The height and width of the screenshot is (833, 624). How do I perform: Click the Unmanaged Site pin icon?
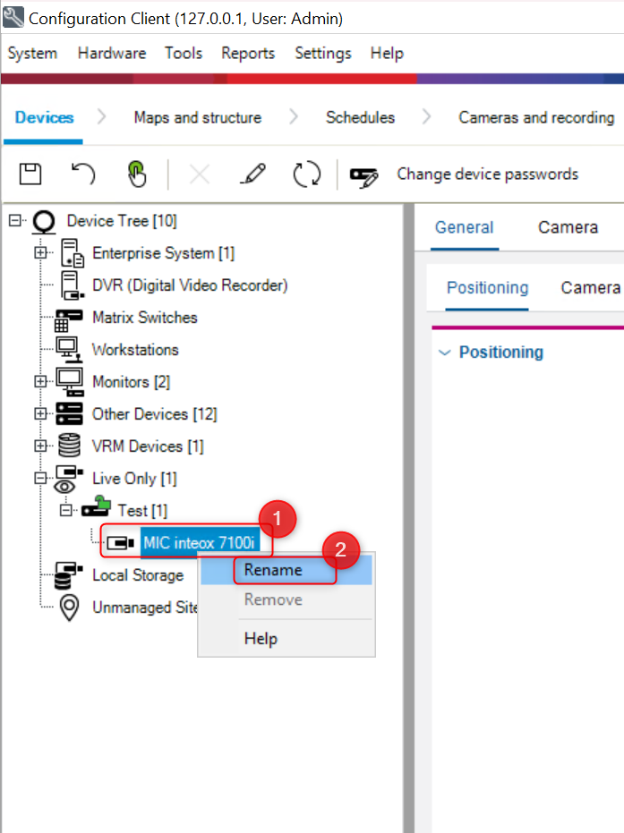pyautogui.click(x=69, y=608)
